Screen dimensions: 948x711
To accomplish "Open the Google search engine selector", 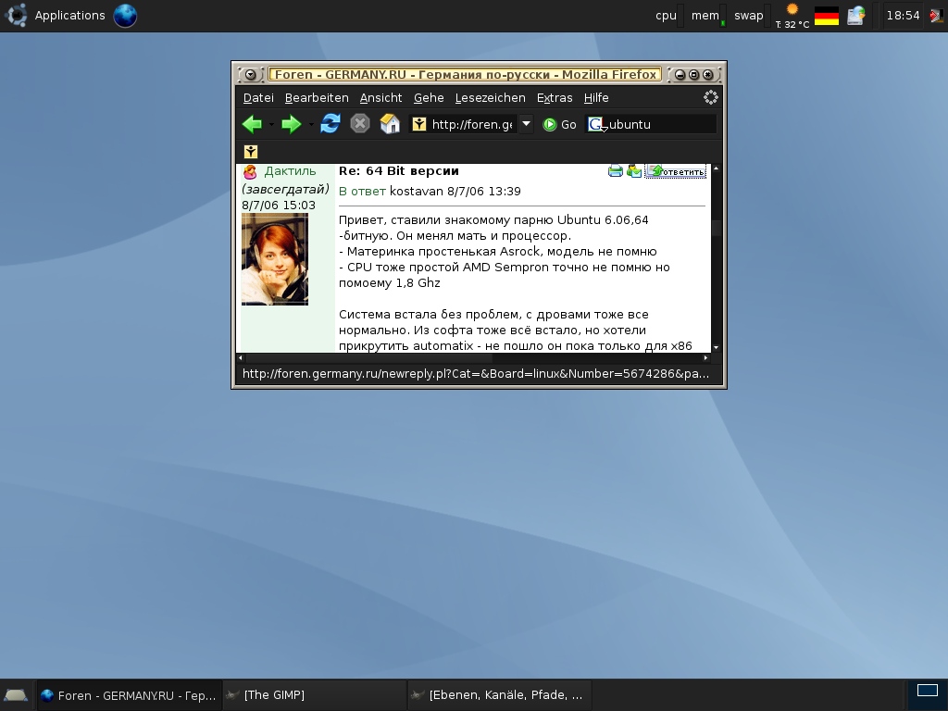I will [597, 125].
